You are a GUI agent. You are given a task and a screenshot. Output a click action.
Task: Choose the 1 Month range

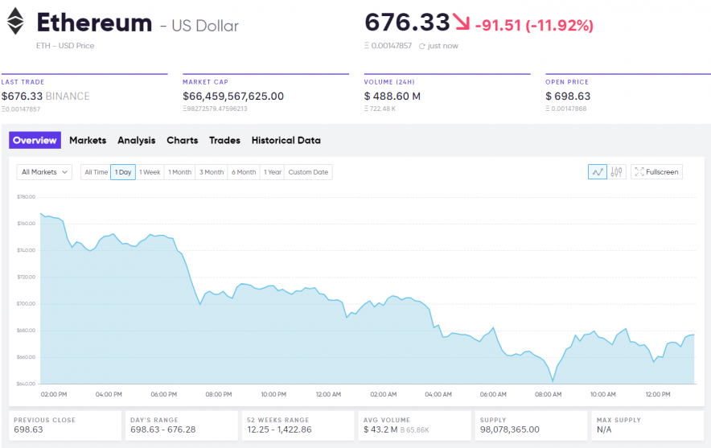click(179, 172)
